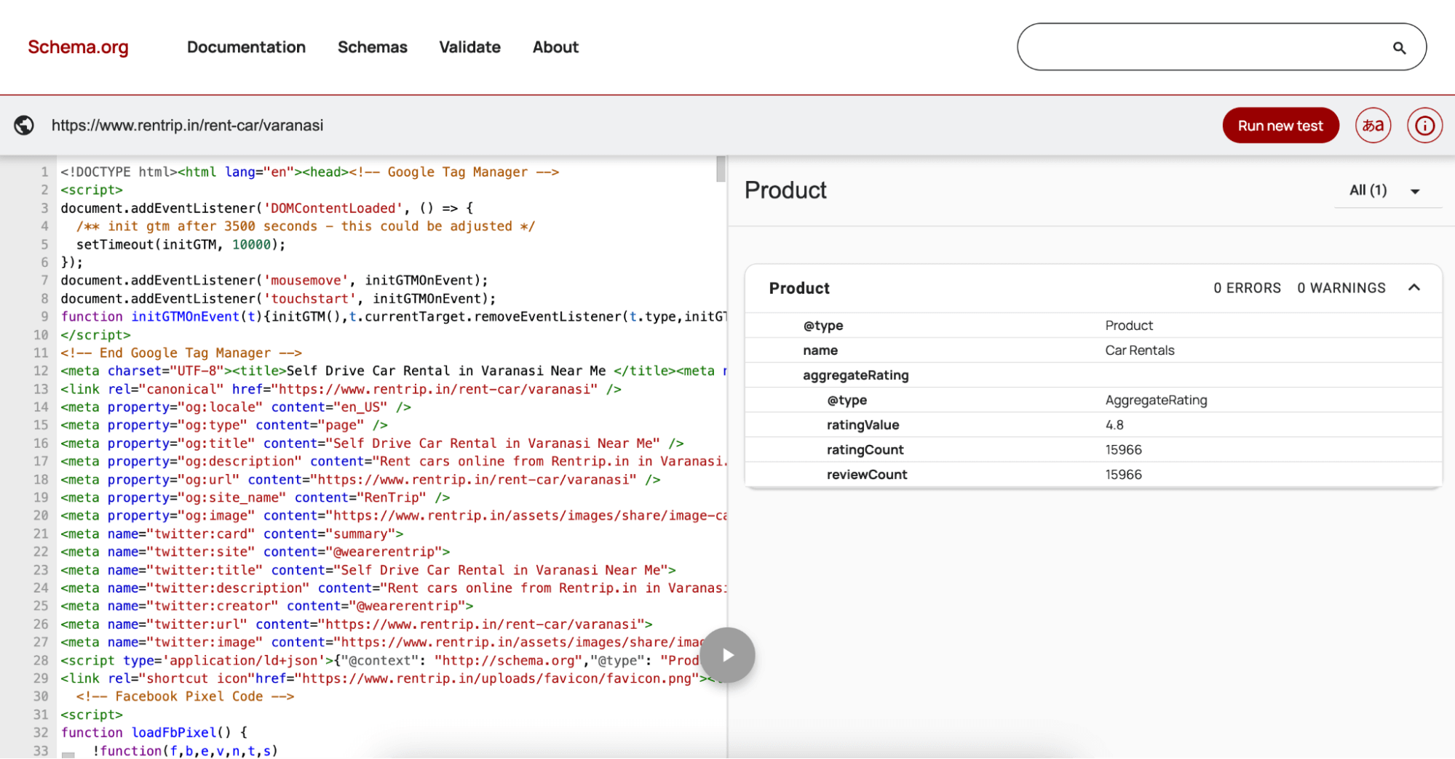Select the name row value Car Rentals
The height and width of the screenshot is (759, 1455).
click(x=1139, y=350)
